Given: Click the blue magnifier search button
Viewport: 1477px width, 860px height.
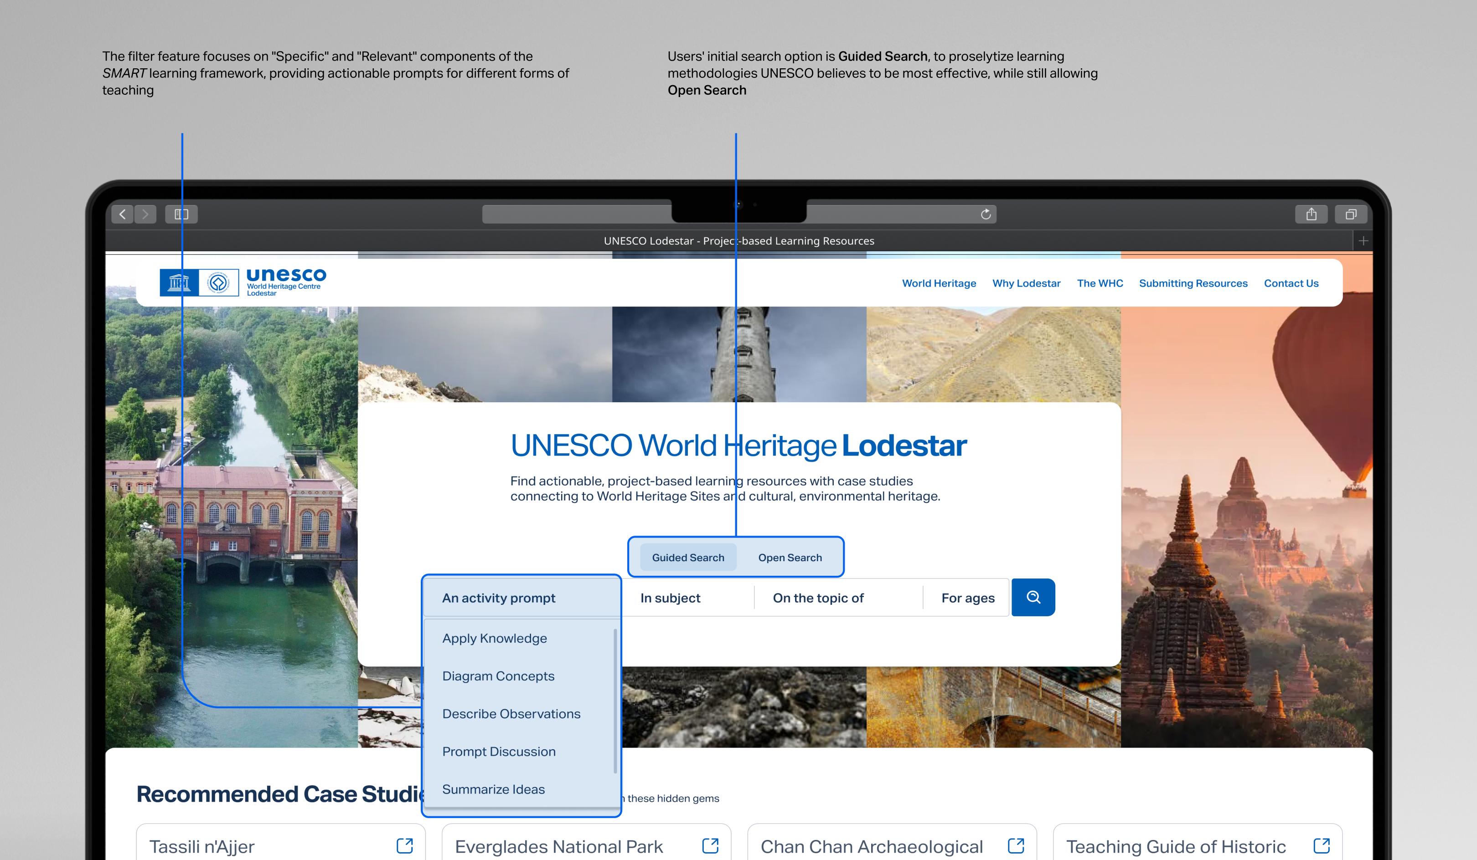Looking at the screenshot, I should (x=1033, y=597).
